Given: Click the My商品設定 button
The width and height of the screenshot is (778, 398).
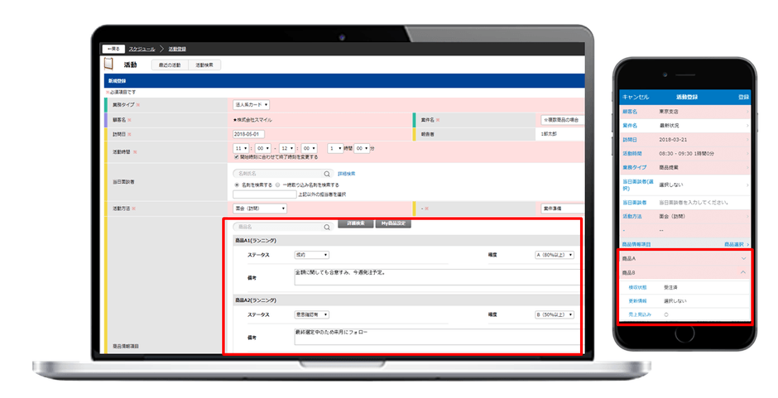Looking at the screenshot, I should point(393,223).
